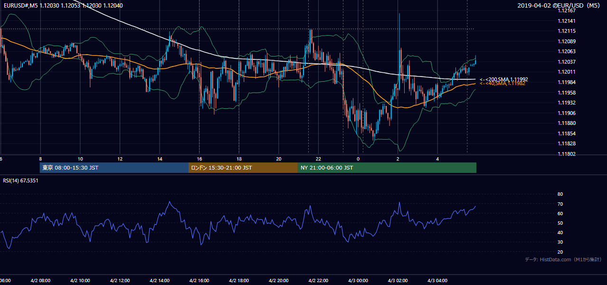Click hour mark 22 on price chart axis
The image size is (607, 285).
[318, 159]
